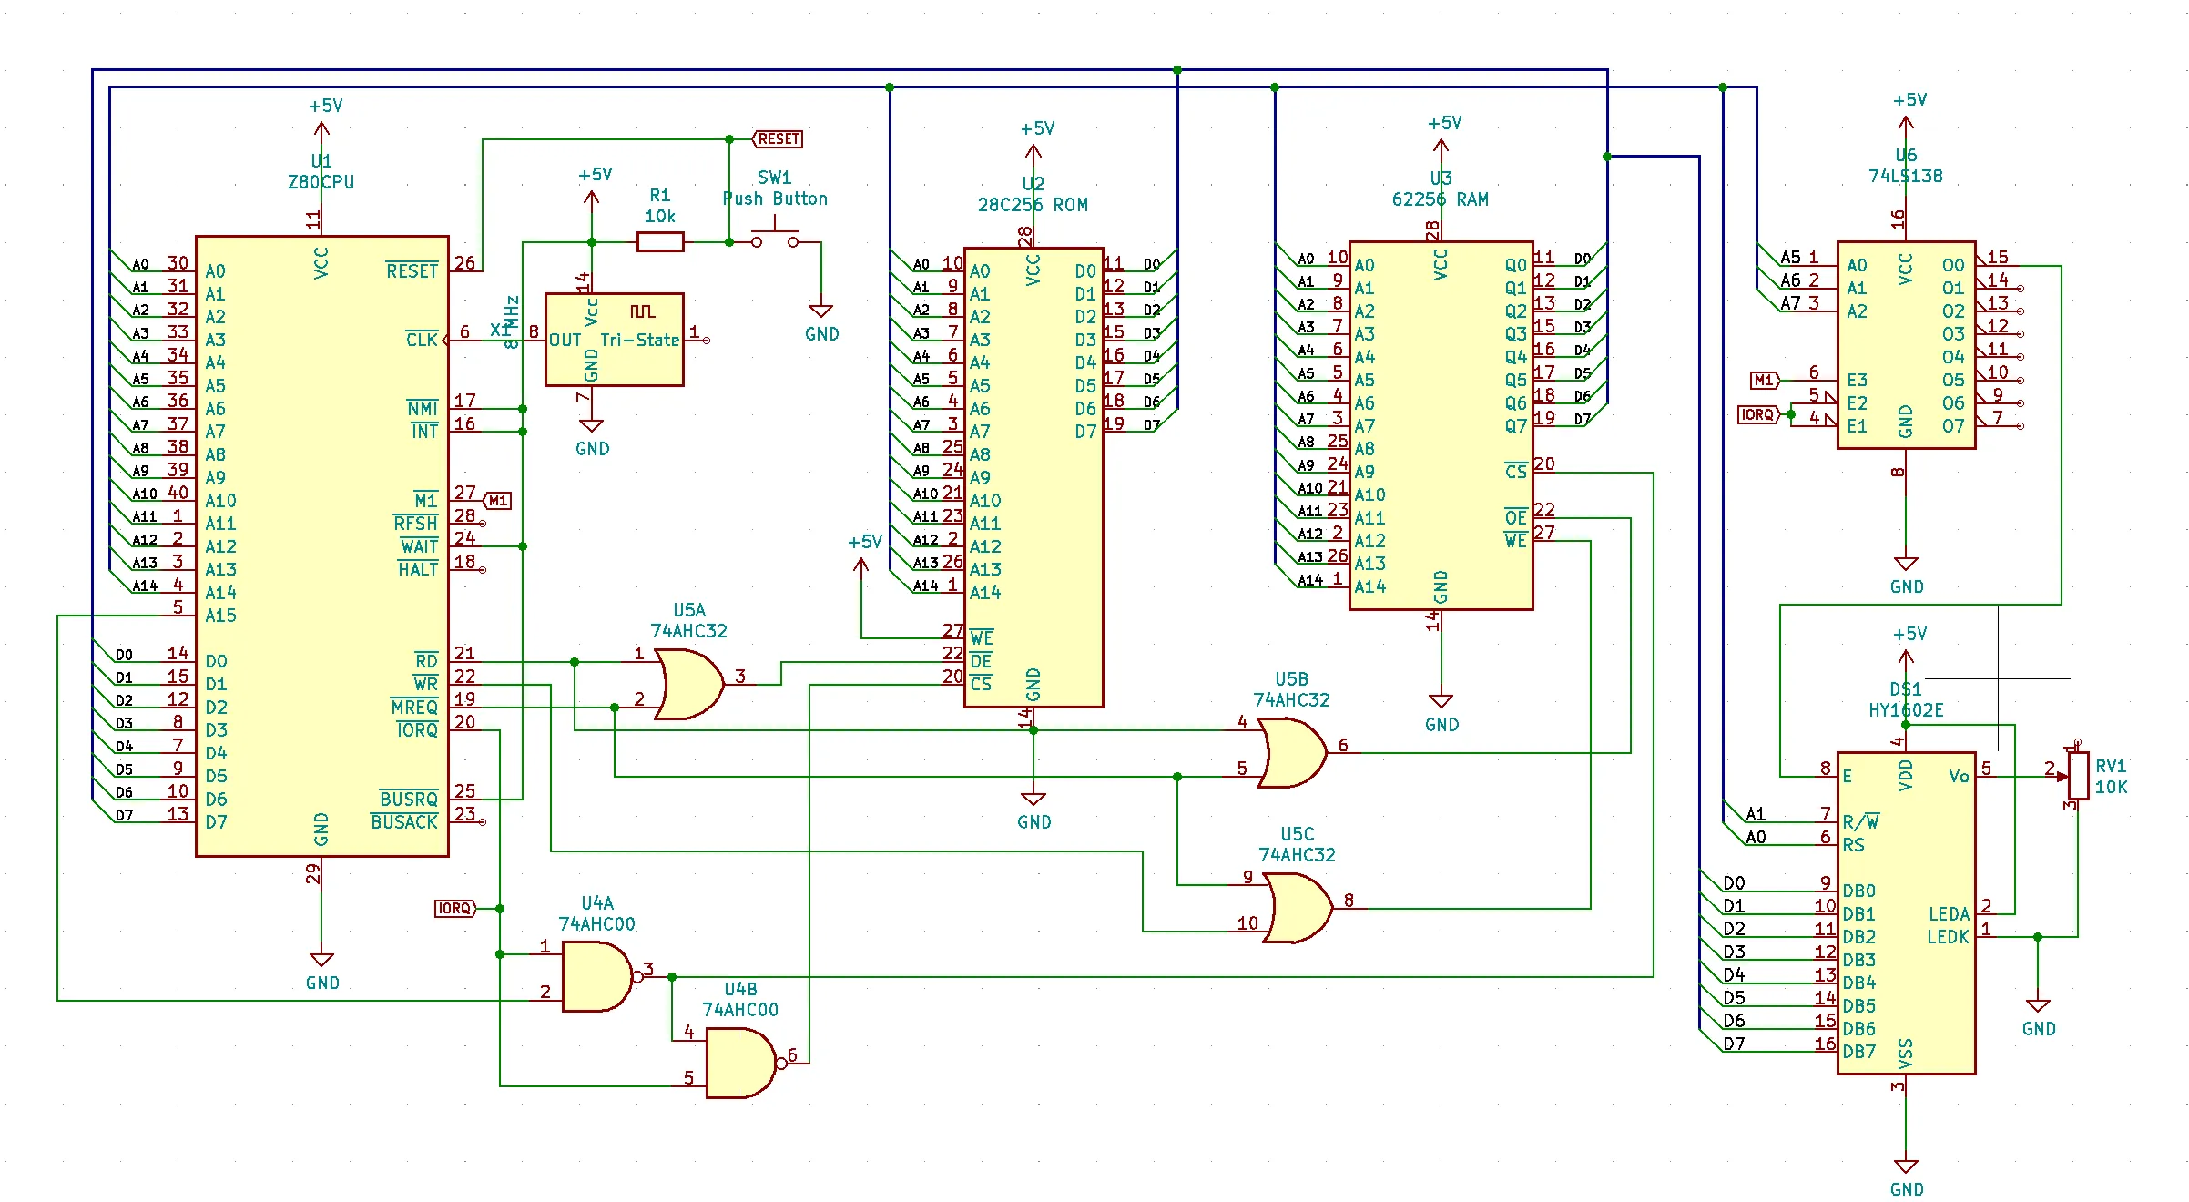Select the DS1 HY1602E display symbol

[x=1906, y=913]
